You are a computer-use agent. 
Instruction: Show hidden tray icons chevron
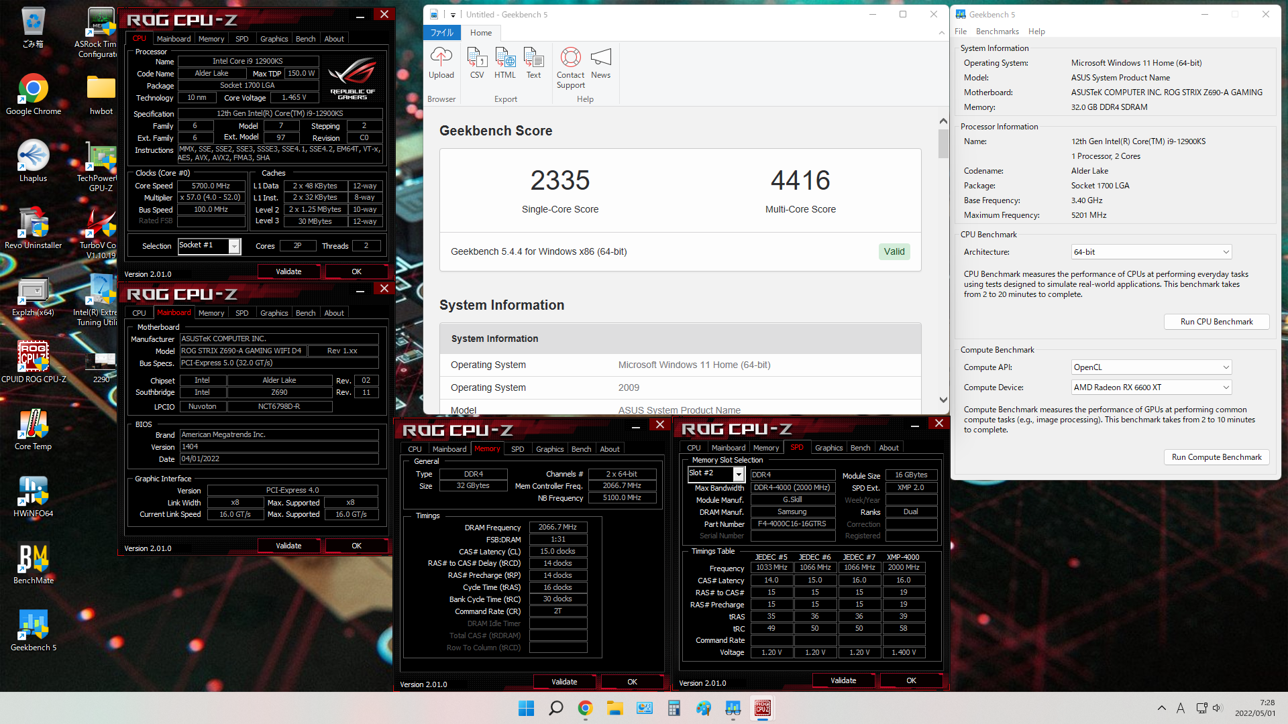click(x=1161, y=708)
